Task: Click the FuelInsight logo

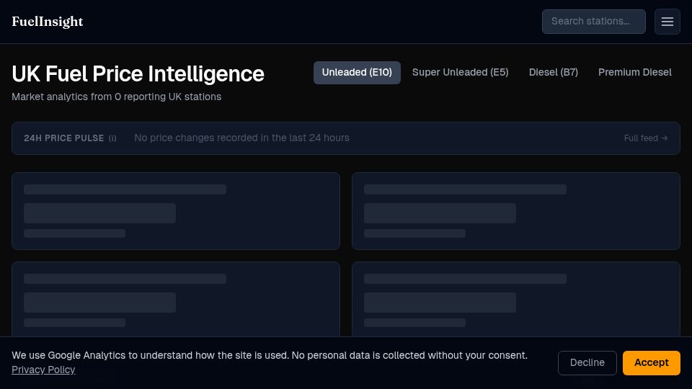Action: point(48,22)
